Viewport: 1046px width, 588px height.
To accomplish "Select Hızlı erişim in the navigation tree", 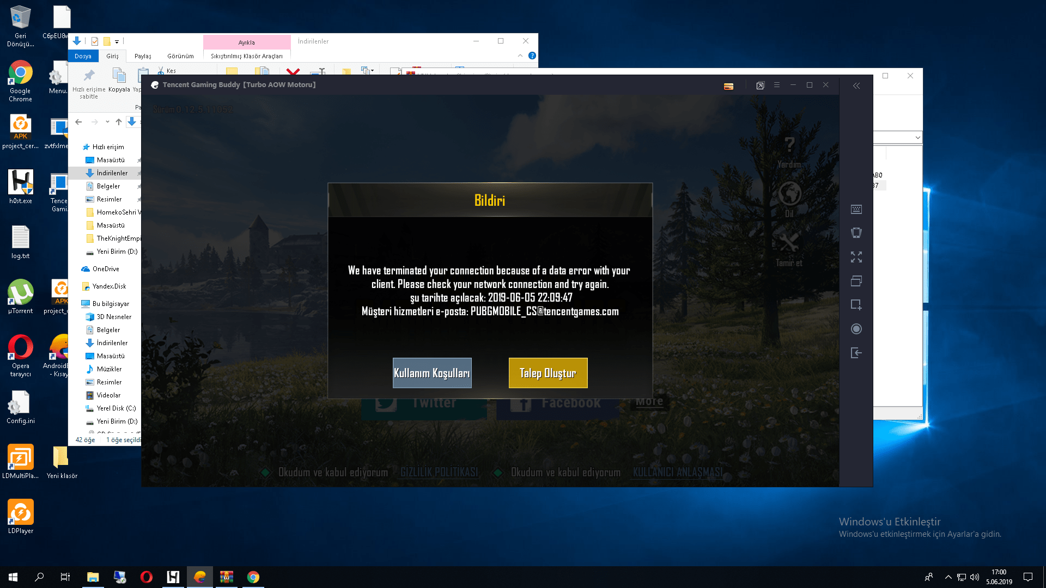I will click(108, 147).
